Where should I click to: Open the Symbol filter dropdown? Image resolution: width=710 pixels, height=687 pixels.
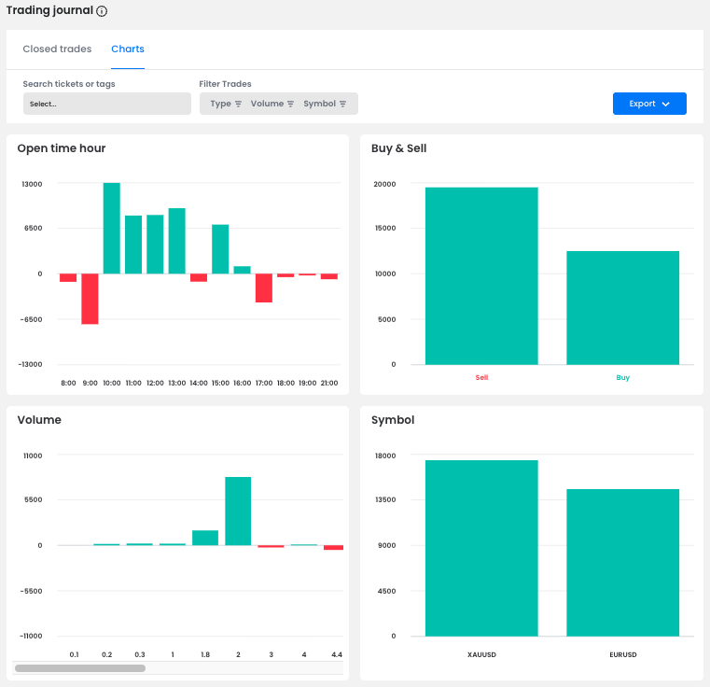(319, 104)
